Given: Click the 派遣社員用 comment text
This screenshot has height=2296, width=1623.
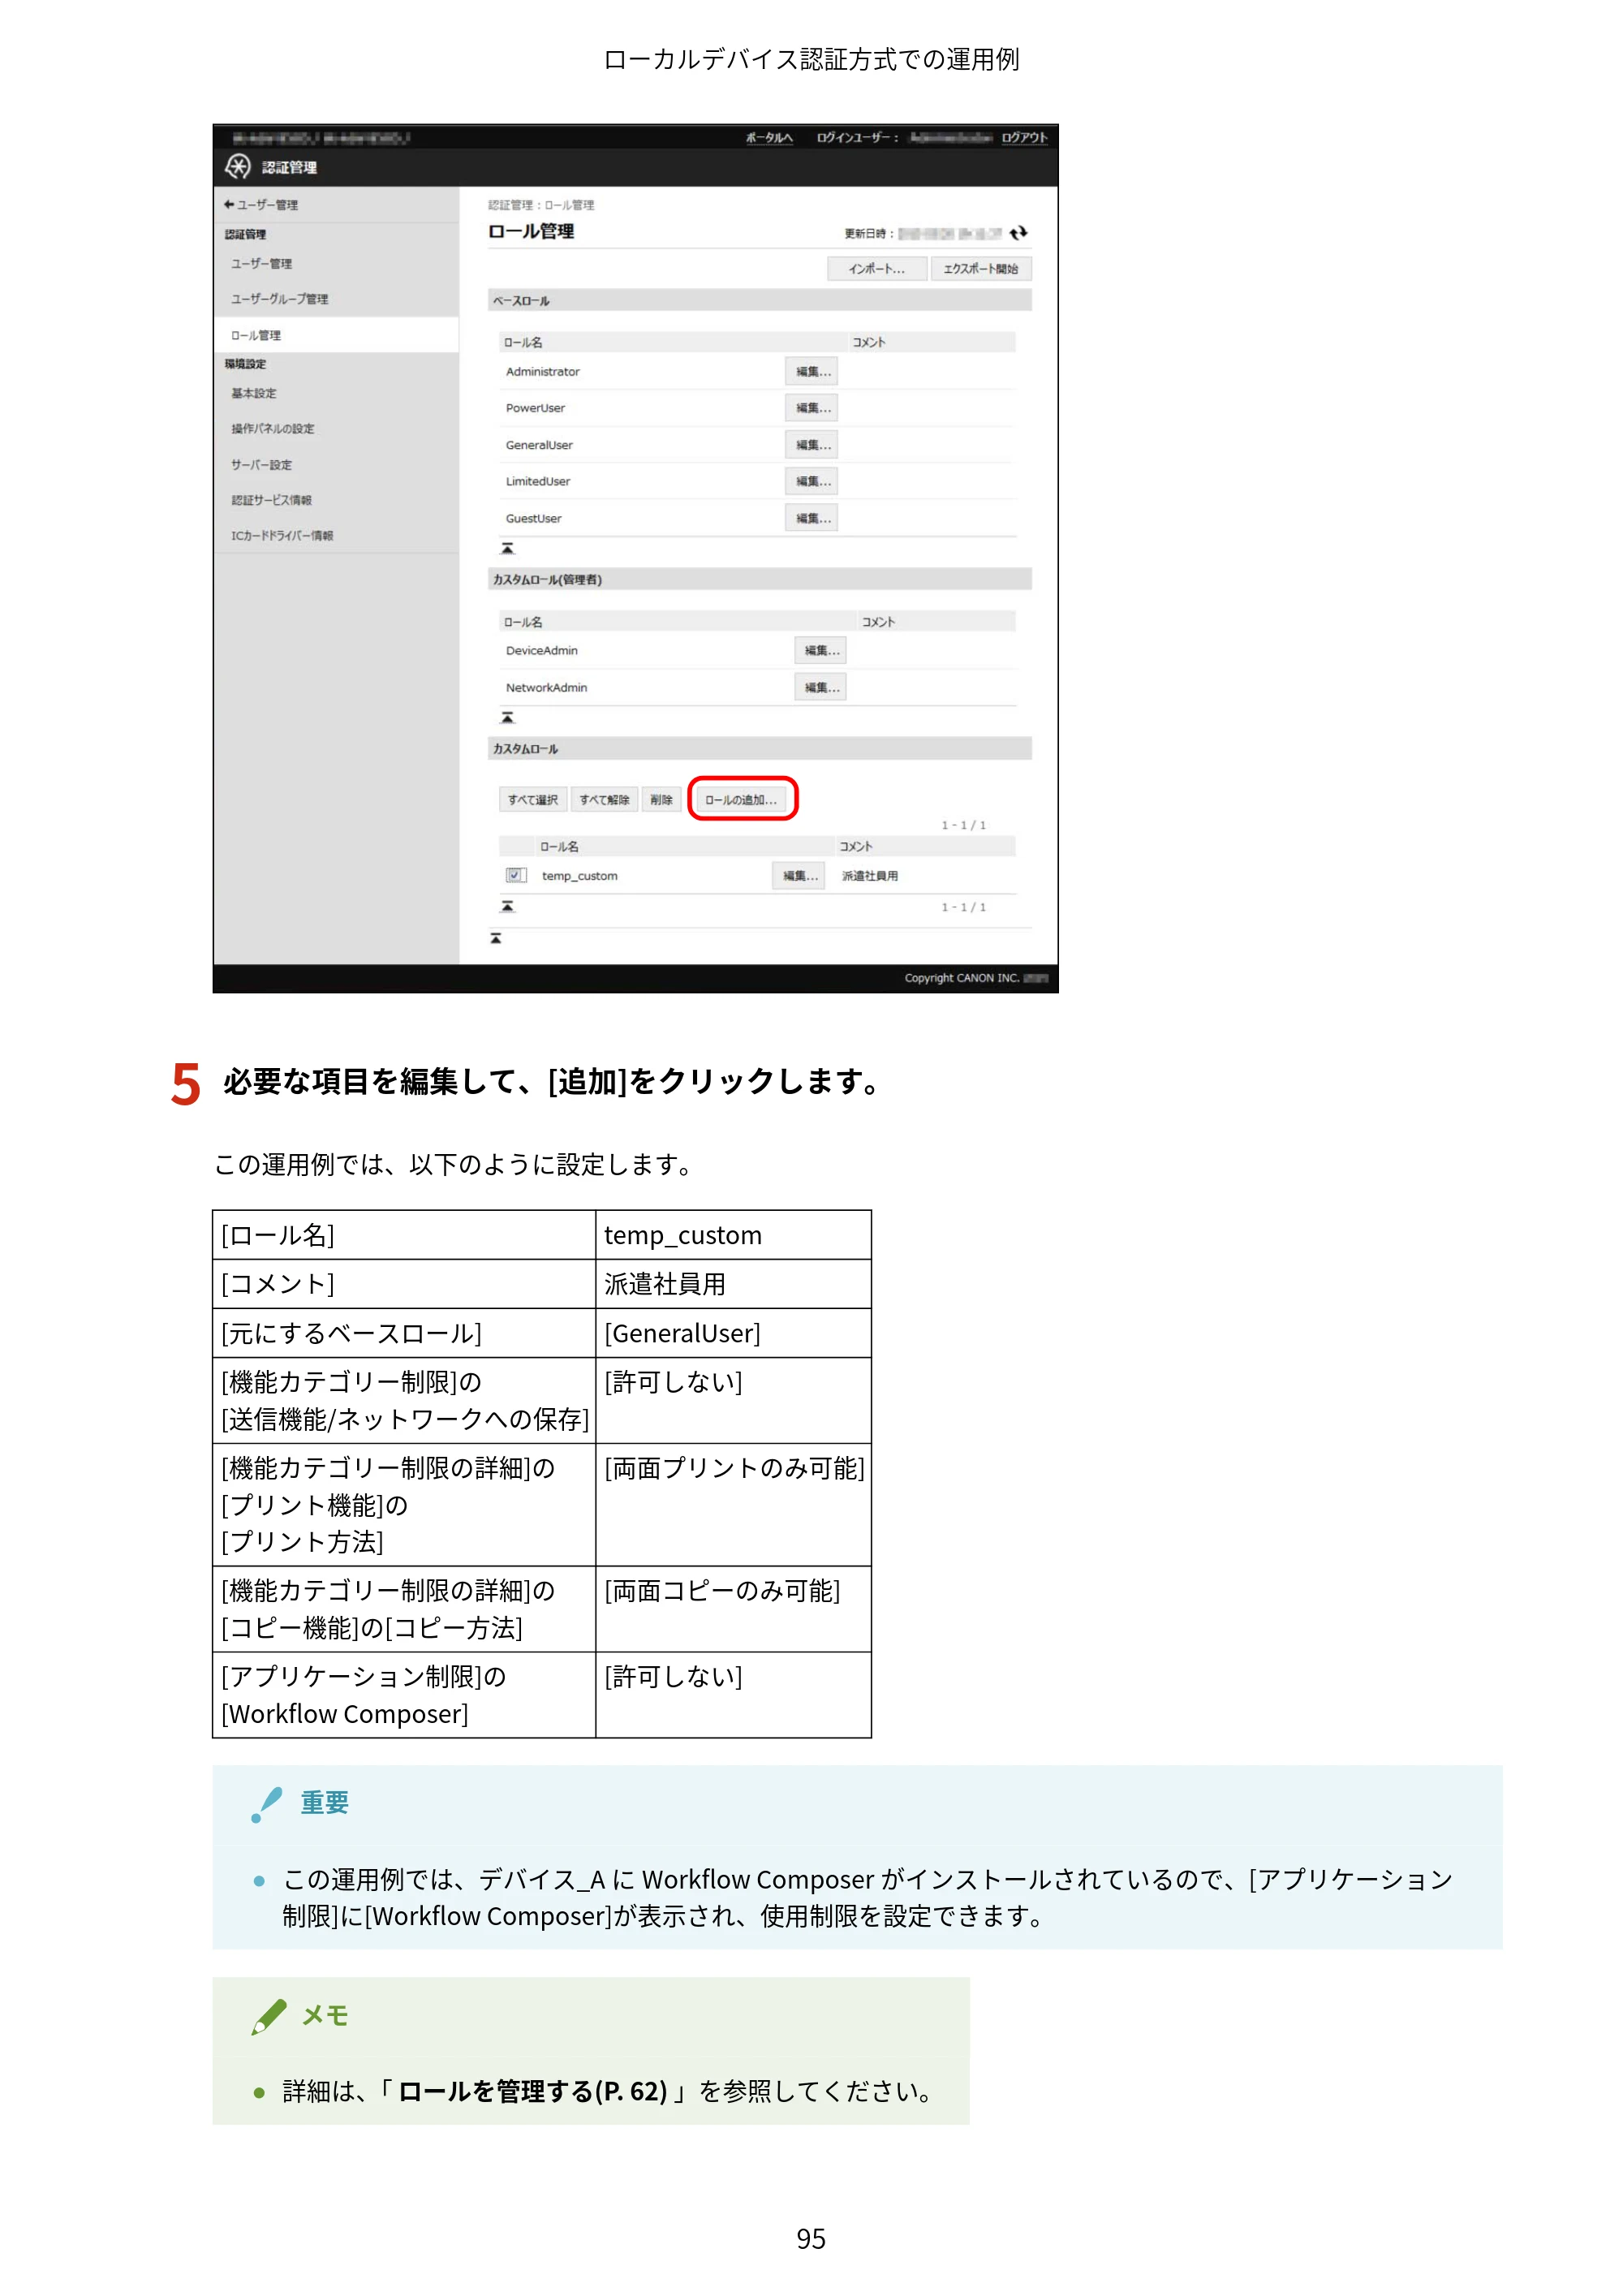Looking at the screenshot, I should point(869,876).
